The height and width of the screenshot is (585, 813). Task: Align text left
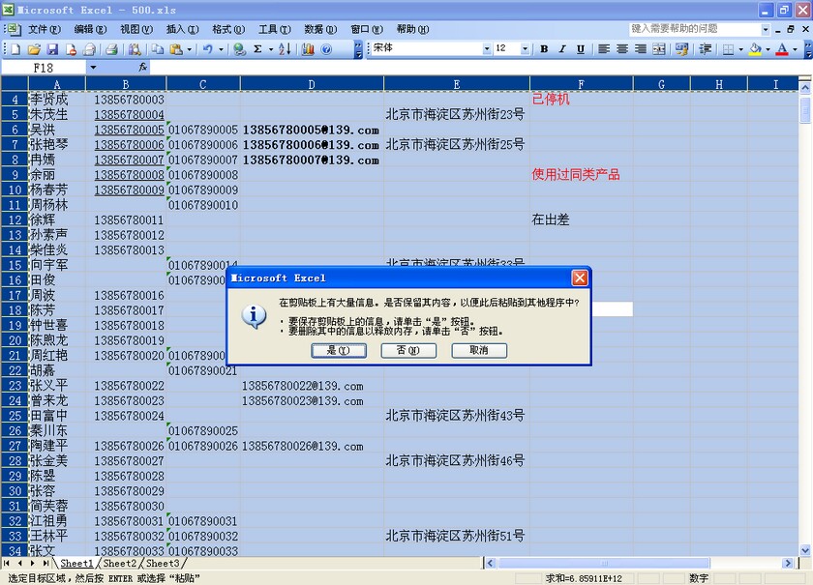[604, 49]
